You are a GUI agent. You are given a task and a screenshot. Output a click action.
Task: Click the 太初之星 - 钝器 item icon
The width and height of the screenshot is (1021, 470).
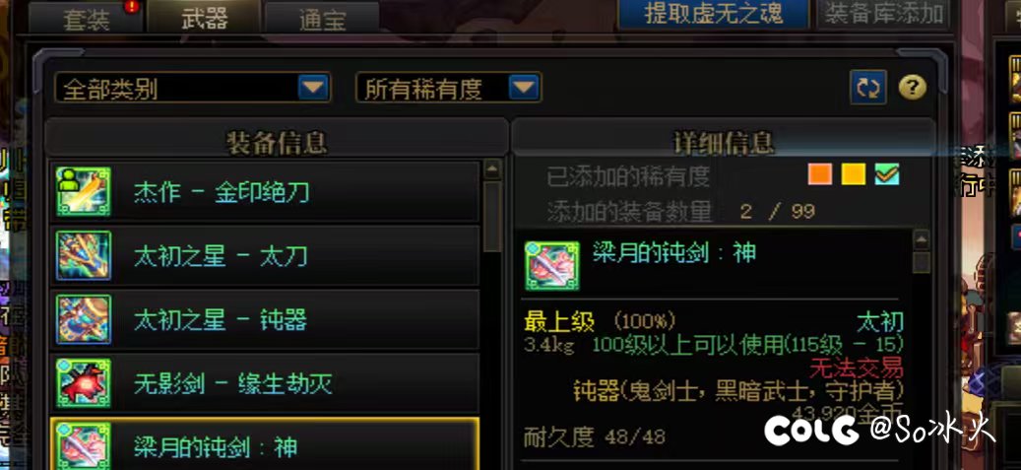pos(83,319)
